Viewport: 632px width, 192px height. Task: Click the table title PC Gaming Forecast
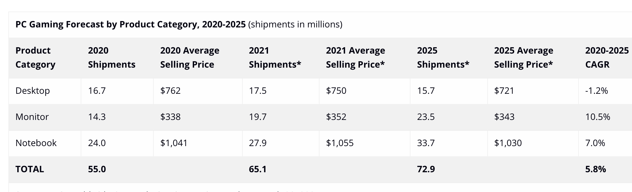point(130,25)
